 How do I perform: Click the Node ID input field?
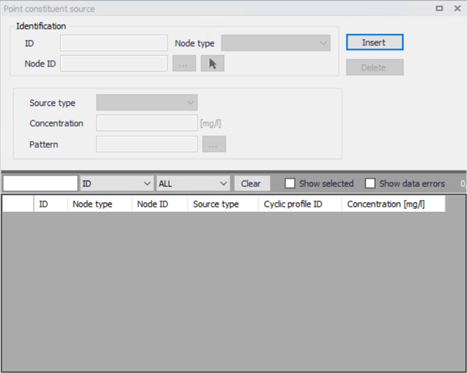[x=114, y=64]
